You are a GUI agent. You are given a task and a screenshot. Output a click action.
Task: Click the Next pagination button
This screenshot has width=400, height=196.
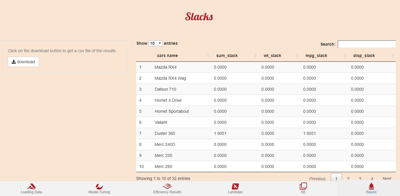tap(387, 178)
